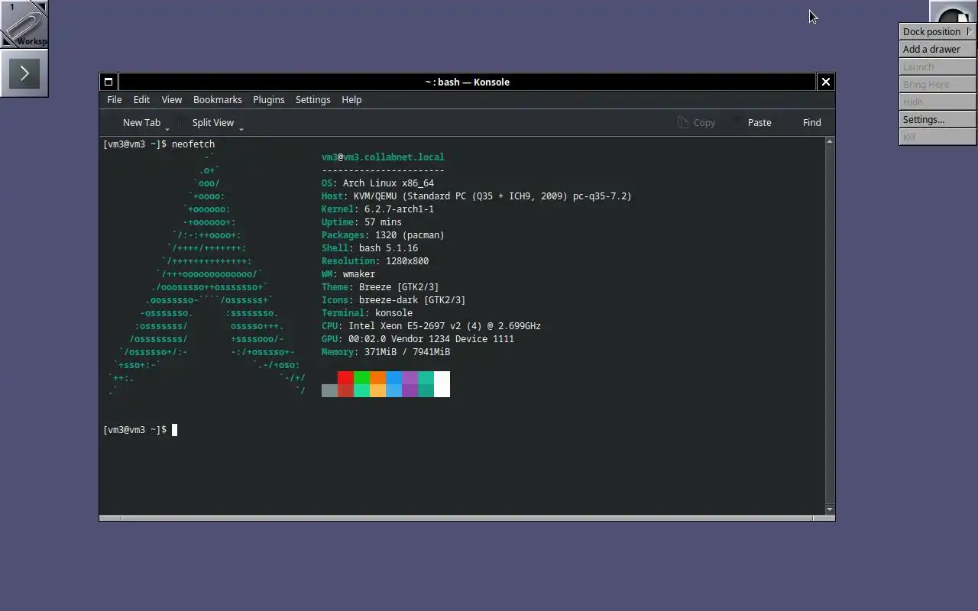
Task: Click the "Shell: bash 5.1.16" line
Action: pos(370,248)
